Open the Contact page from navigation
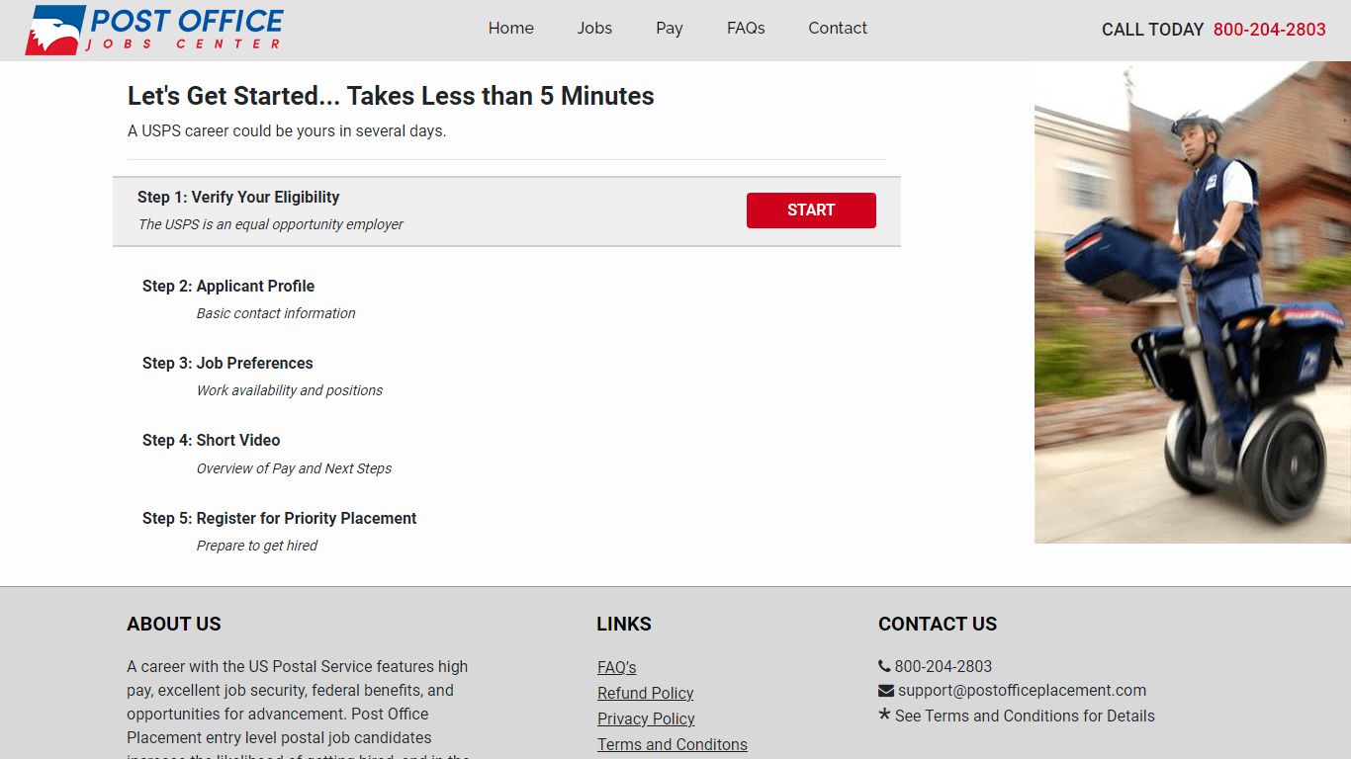Screen dimensions: 1351x759 click(838, 29)
